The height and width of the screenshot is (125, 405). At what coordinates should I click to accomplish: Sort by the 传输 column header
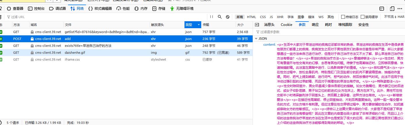pyautogui.click(x=218, y=25)
